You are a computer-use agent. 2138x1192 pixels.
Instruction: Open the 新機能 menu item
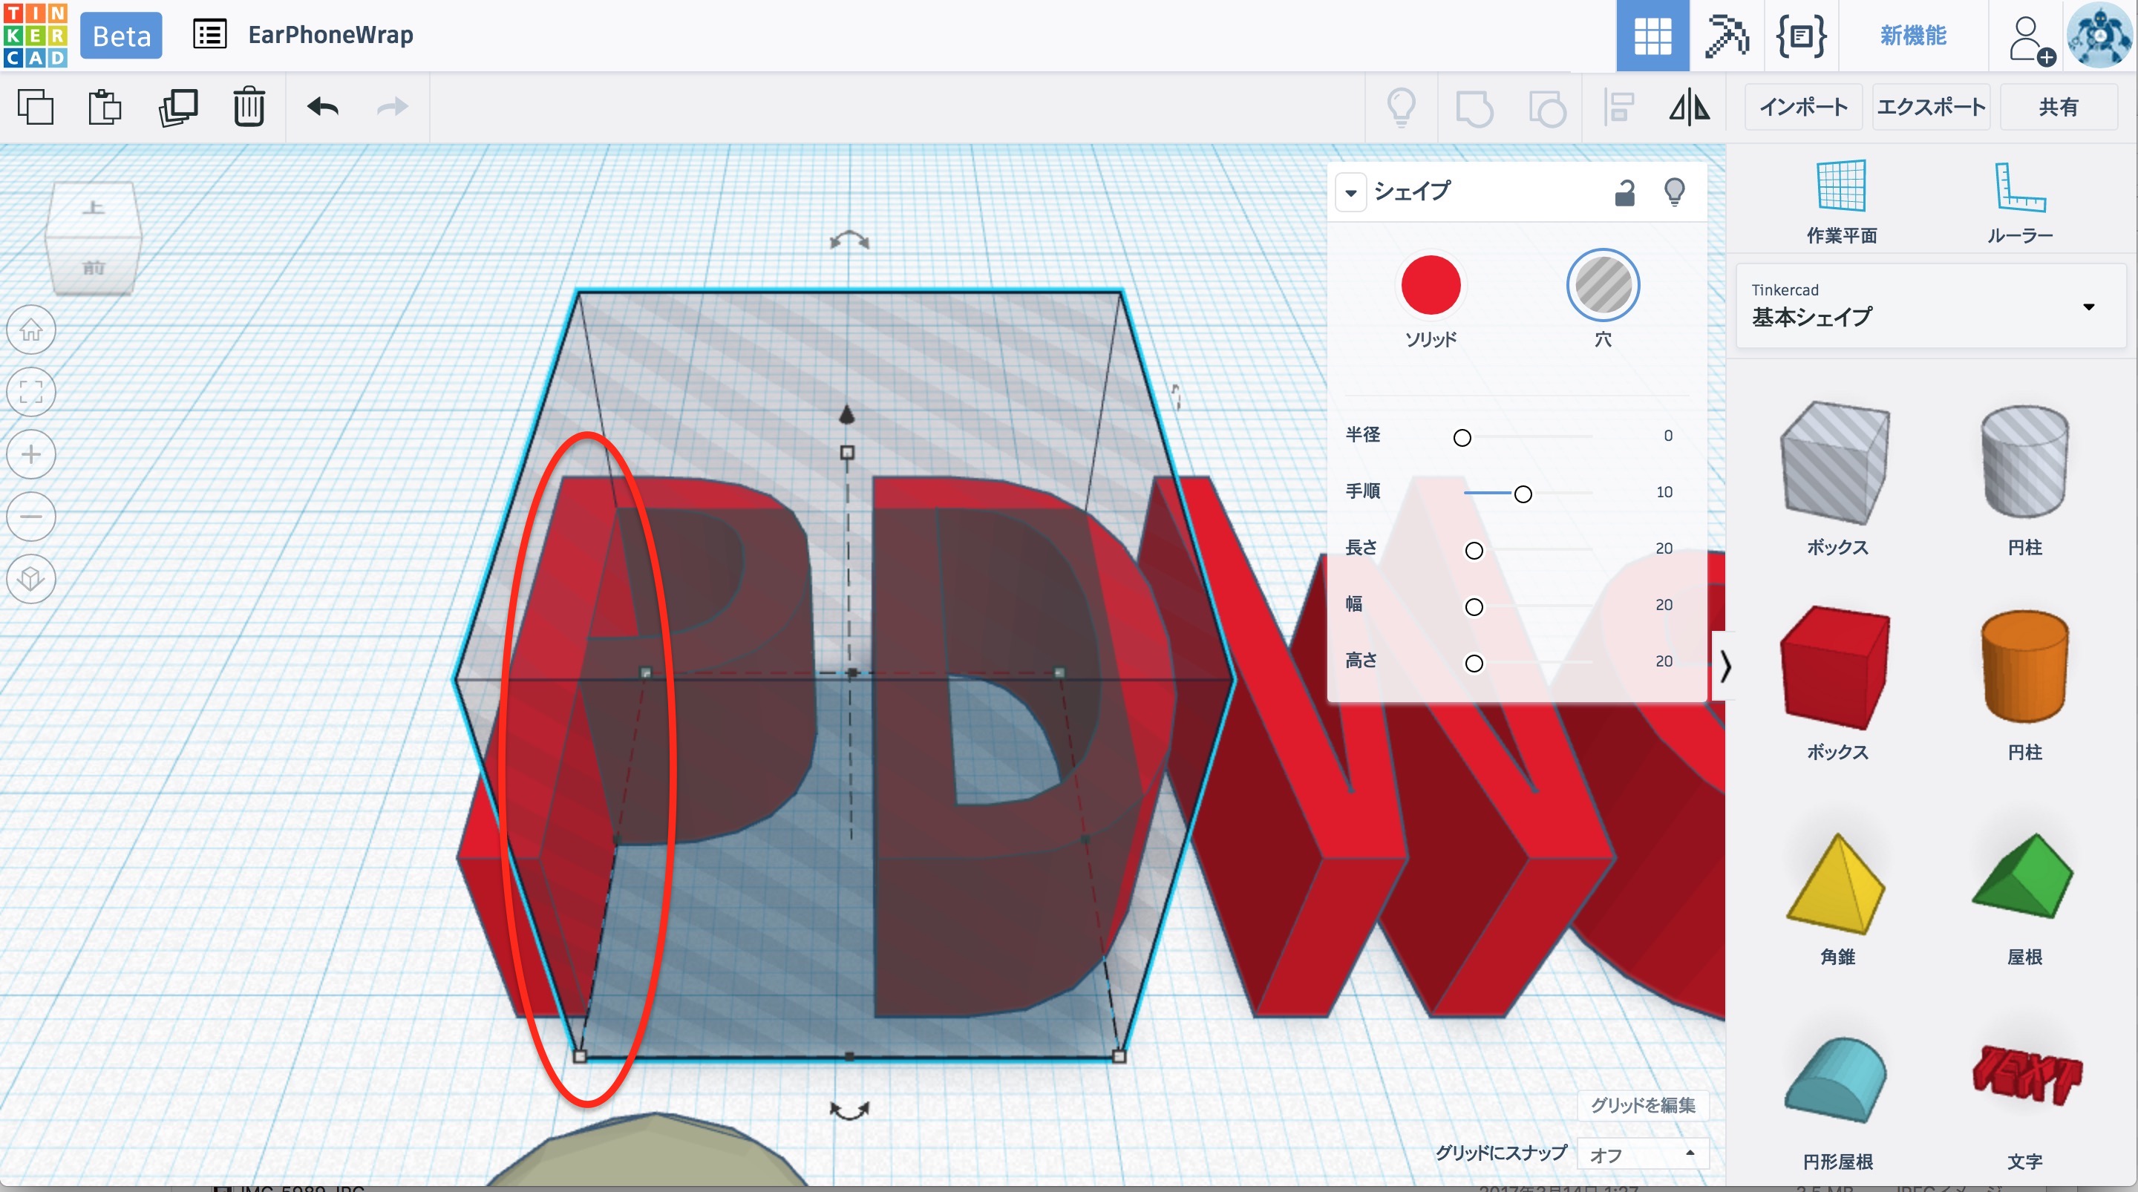point(1912,36)
